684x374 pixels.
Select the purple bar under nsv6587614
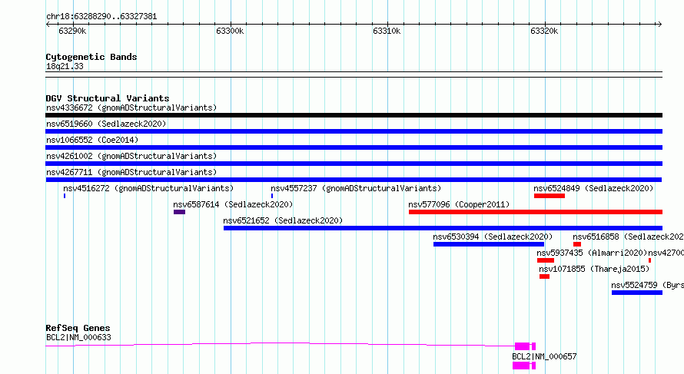click(x=179, y=212)
